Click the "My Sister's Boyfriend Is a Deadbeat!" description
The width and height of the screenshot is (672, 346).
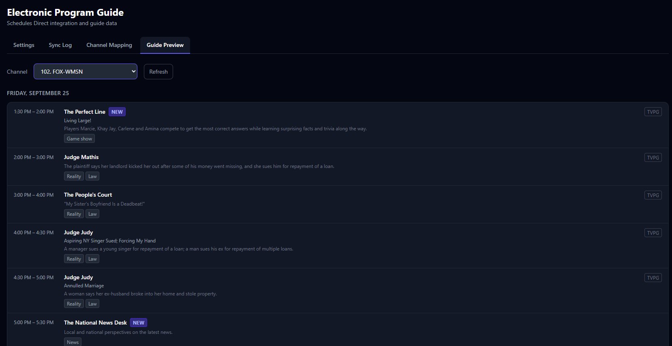point(104,204)
